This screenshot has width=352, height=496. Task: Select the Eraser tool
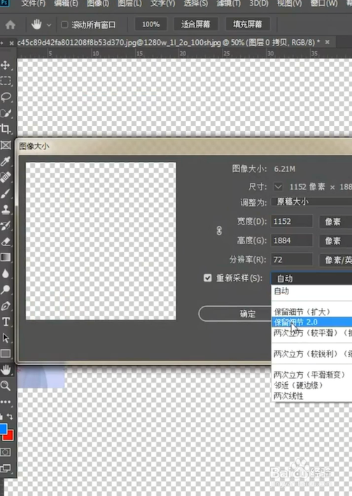(6, 241)
